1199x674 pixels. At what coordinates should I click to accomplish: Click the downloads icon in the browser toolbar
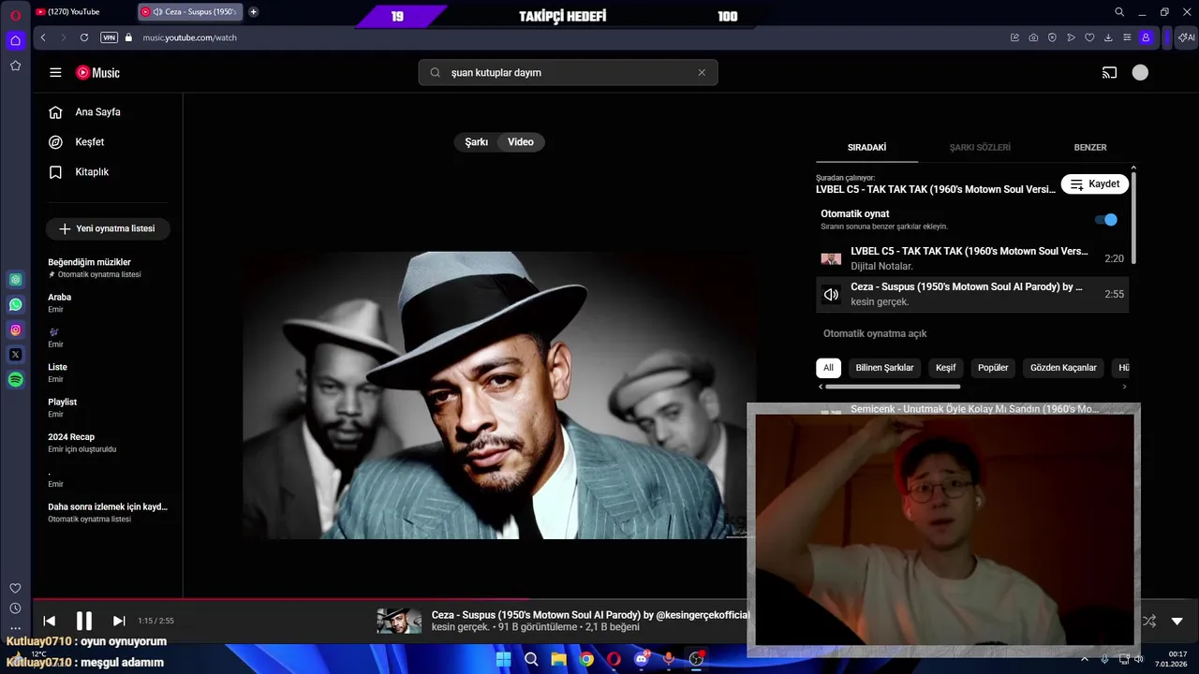pyautogui.click(x=1108, y=37)
